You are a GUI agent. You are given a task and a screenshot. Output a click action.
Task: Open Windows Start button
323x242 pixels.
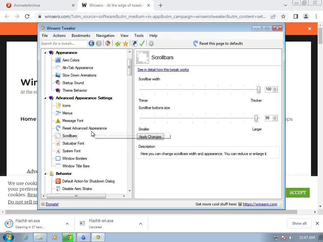click(x=8, y=237)
